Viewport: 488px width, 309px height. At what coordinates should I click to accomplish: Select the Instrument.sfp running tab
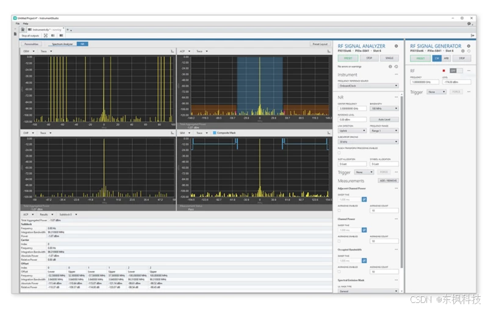[x=45, y=29]
